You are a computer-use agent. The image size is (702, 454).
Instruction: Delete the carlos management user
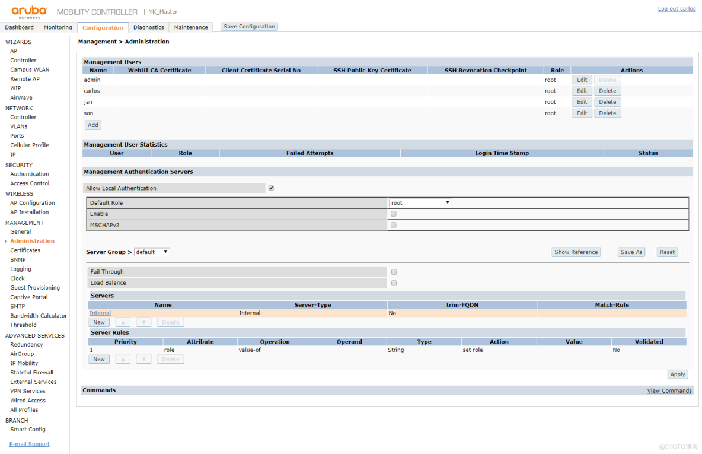coord(608,91)
